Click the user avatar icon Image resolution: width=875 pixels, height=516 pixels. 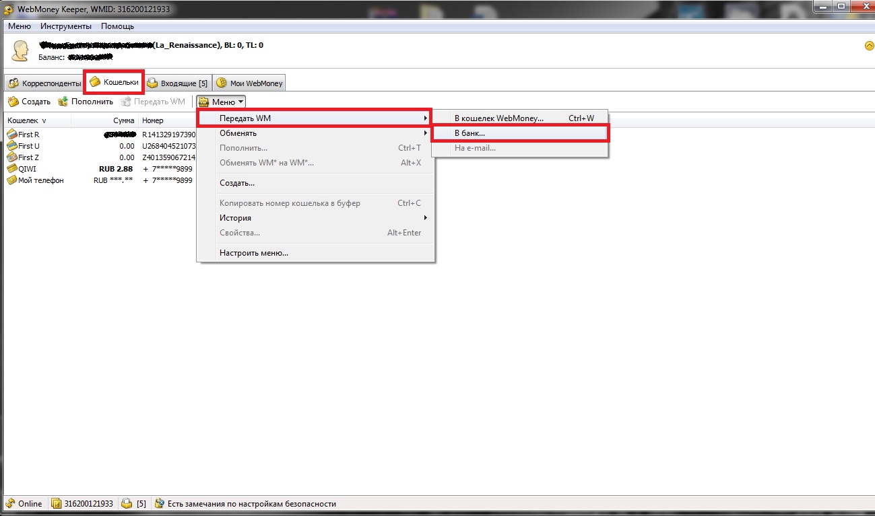pos(20,51)
